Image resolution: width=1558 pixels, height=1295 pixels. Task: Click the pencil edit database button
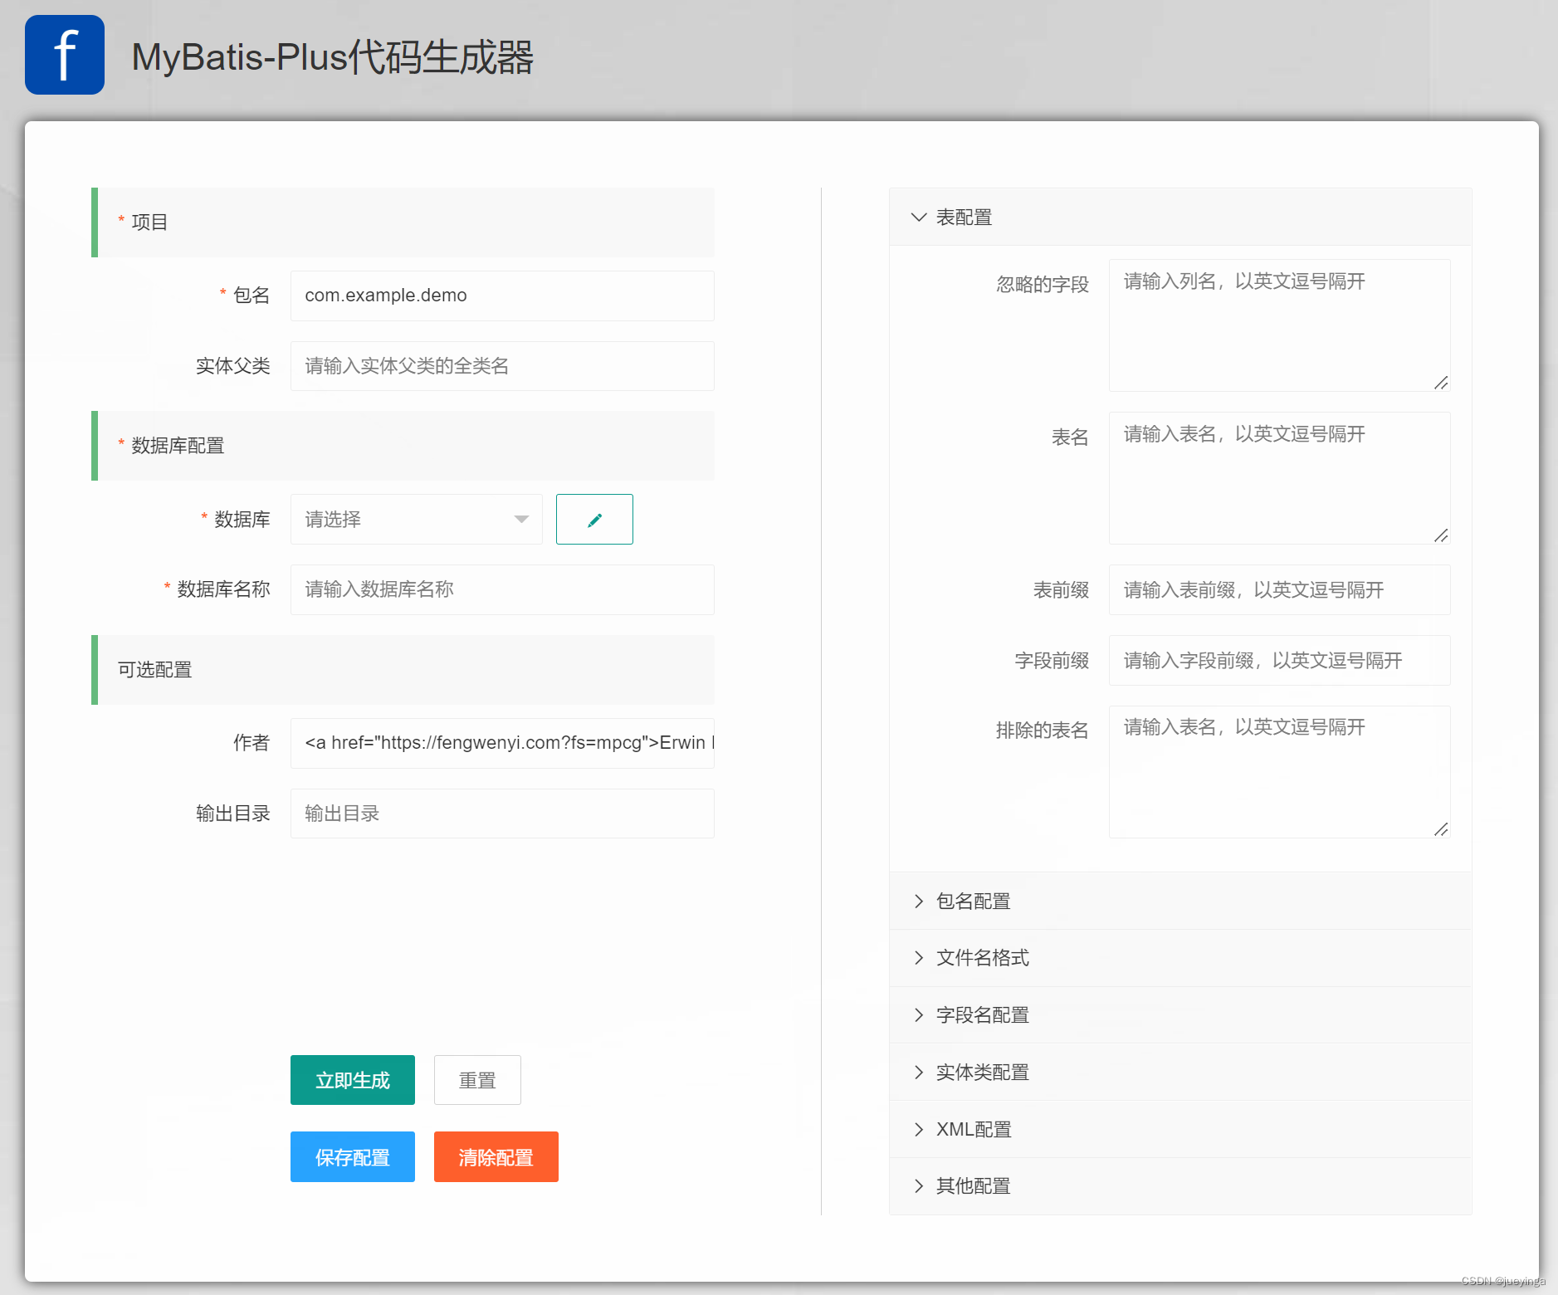pos(594,520)
